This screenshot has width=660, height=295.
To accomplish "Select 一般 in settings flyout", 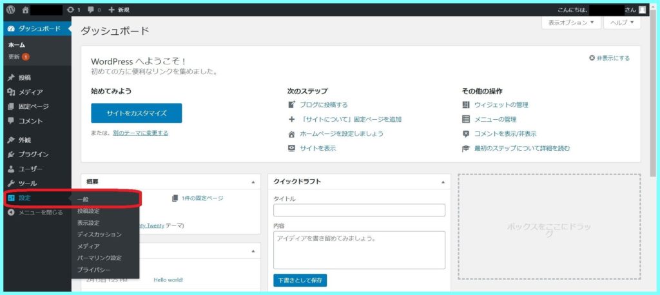I will (83, 200).
